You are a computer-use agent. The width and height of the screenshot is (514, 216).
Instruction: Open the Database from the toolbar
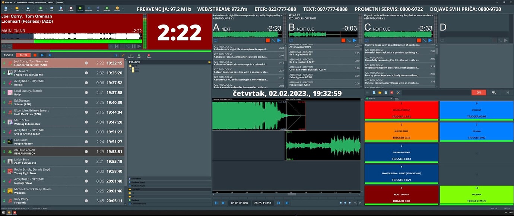107,8
